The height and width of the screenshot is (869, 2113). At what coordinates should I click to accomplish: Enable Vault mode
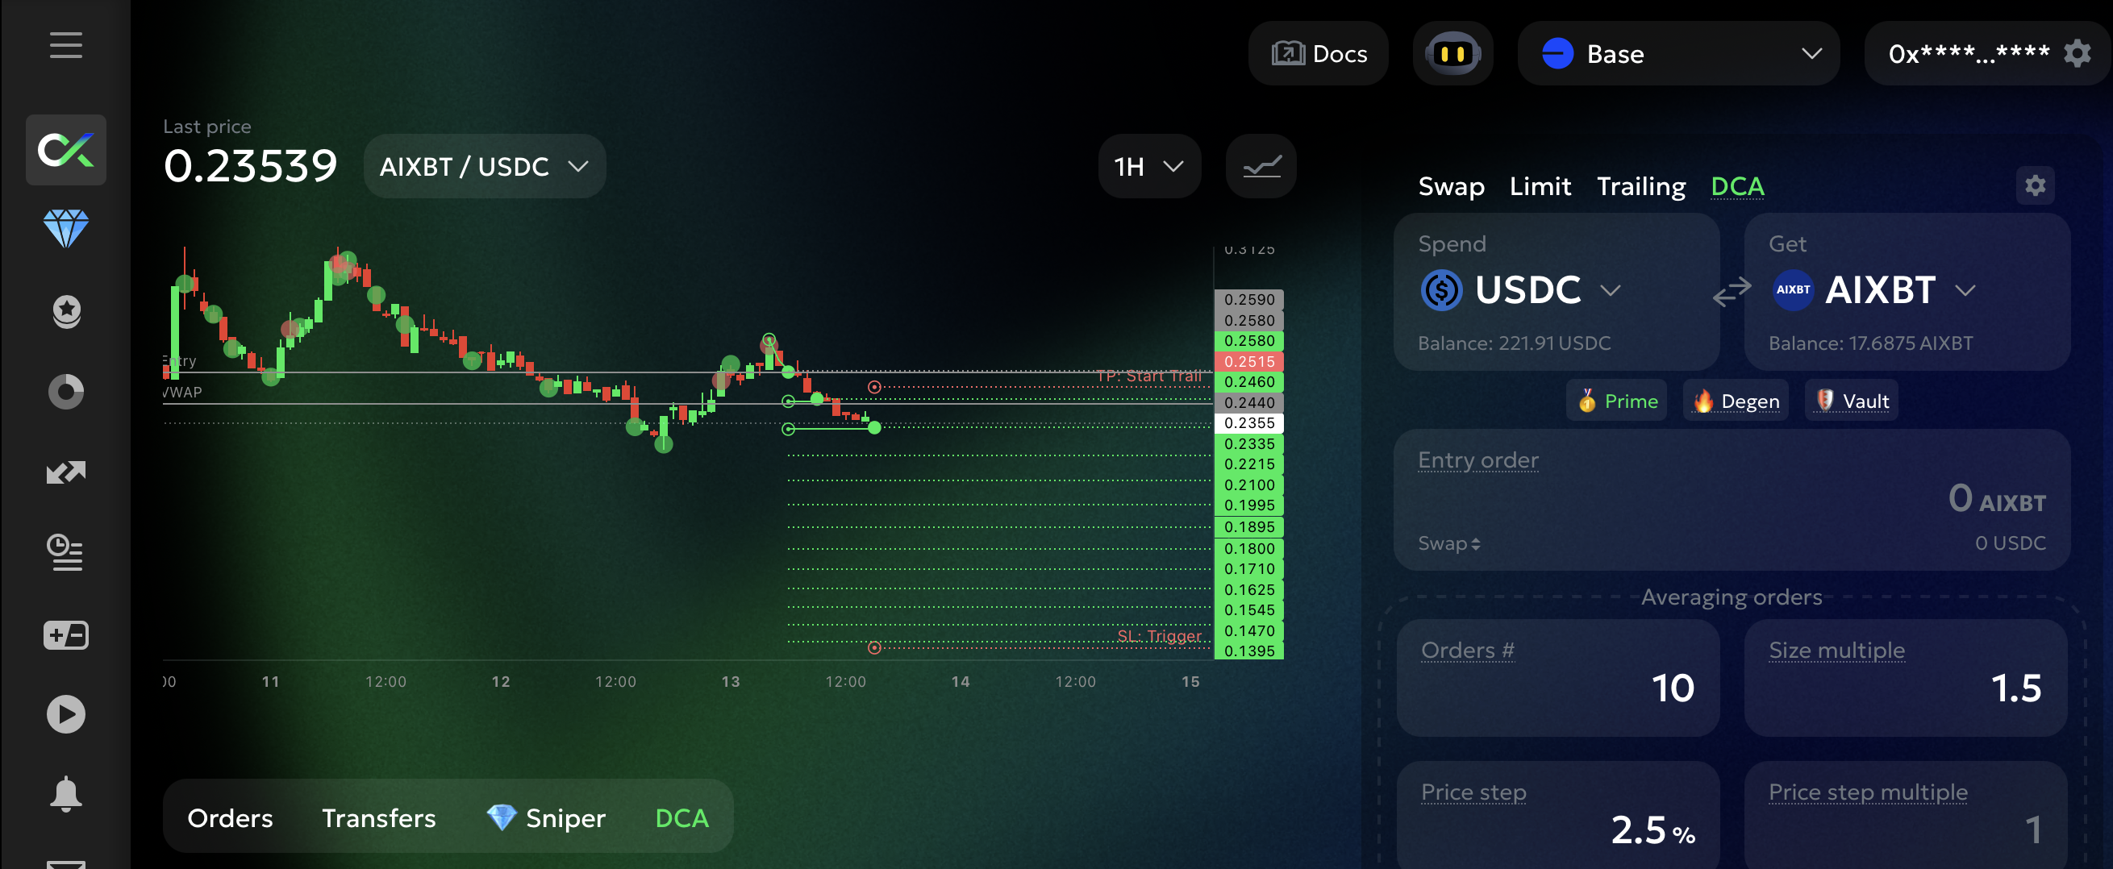click(1851, 400)
